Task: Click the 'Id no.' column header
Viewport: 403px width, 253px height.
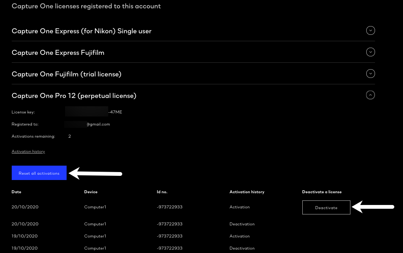Action: 162,192
